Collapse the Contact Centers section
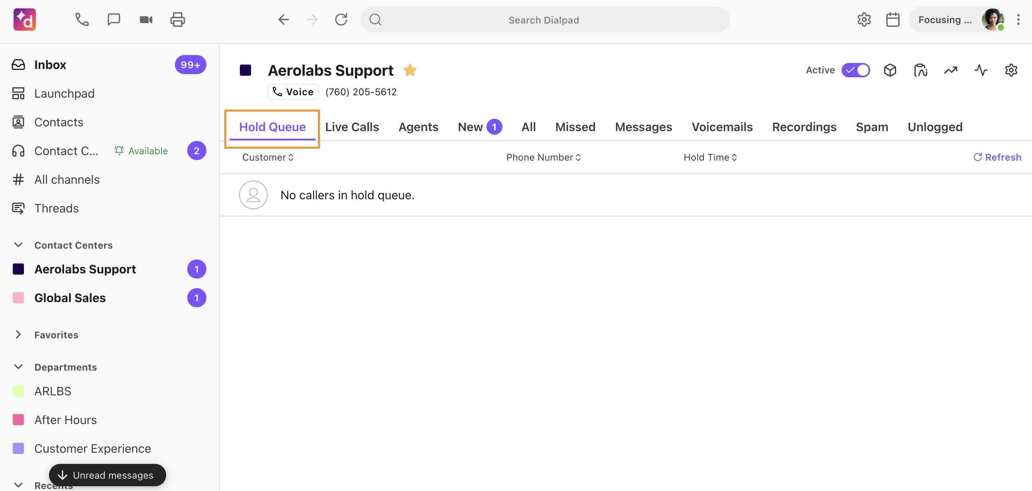This screenshot has width=1032, height=491. click(18, 245)
